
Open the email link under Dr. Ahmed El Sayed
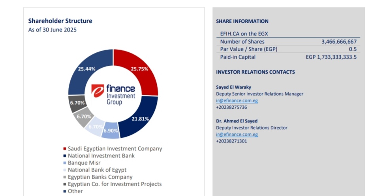(x=237, y=134)
